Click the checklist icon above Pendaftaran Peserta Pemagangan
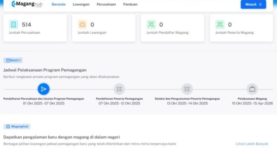 tap(119, 89)
